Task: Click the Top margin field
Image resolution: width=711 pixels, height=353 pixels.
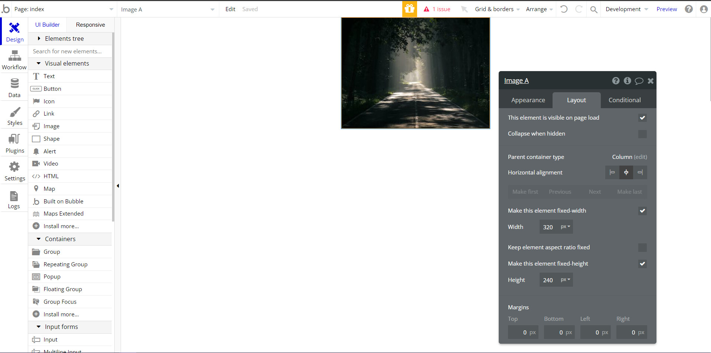Action: pos(523,332)
